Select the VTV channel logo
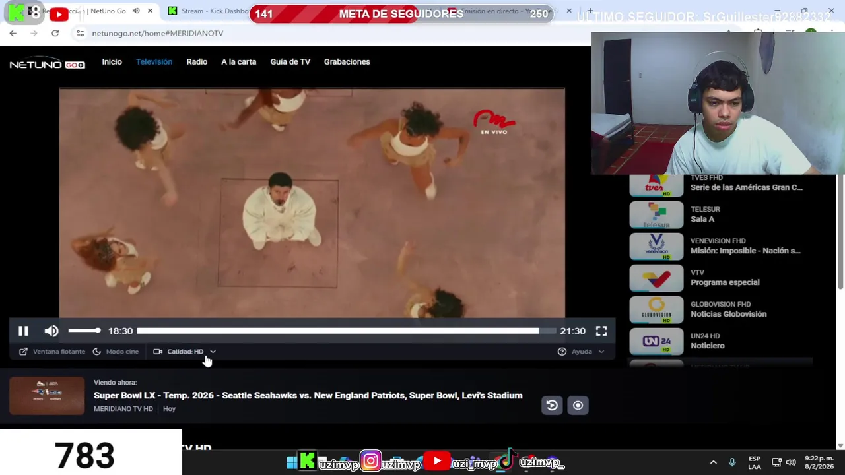 click(656, 278)
